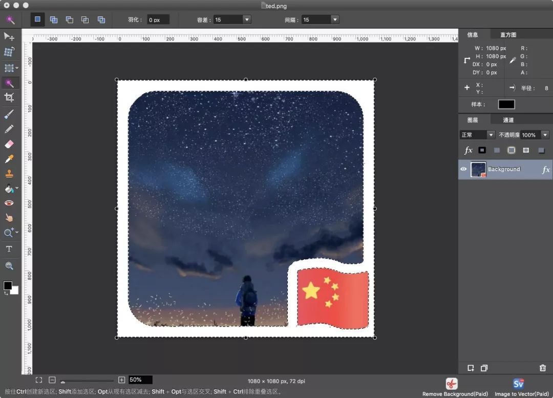Enable exclude overlapping selection mode
Image resolution: width=553 pixels, height=398 pixels.
click(x=101, y=20)
